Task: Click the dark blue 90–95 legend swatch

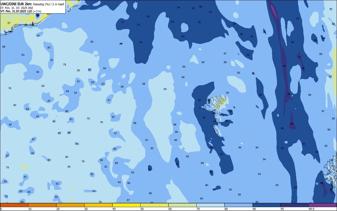Action: coord(266,205)
